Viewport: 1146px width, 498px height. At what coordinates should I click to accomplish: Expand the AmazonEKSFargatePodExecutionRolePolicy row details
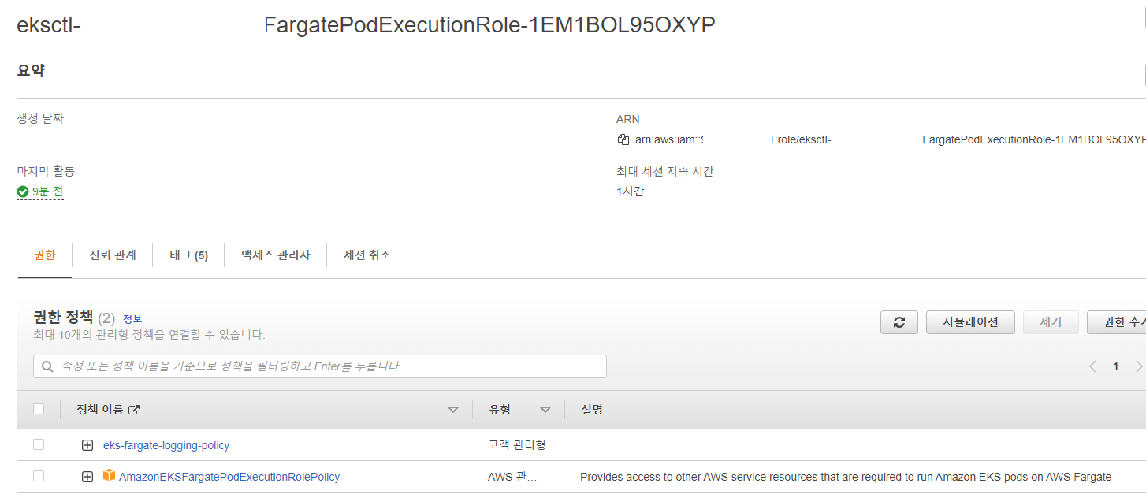pos(87,477)
